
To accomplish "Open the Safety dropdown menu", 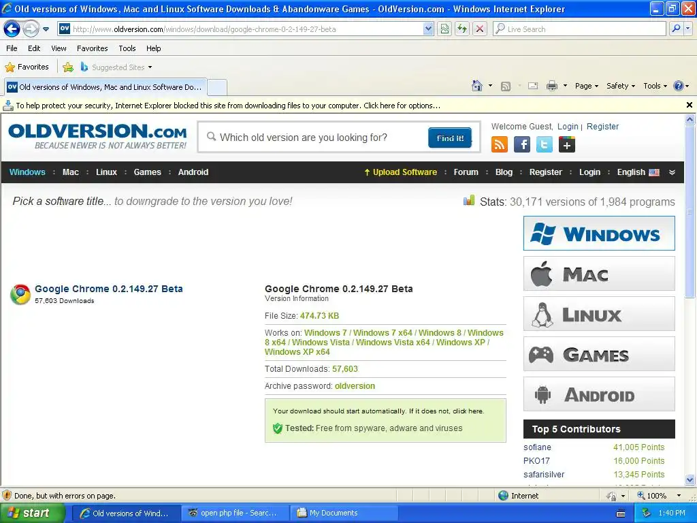I will (621, 86).
